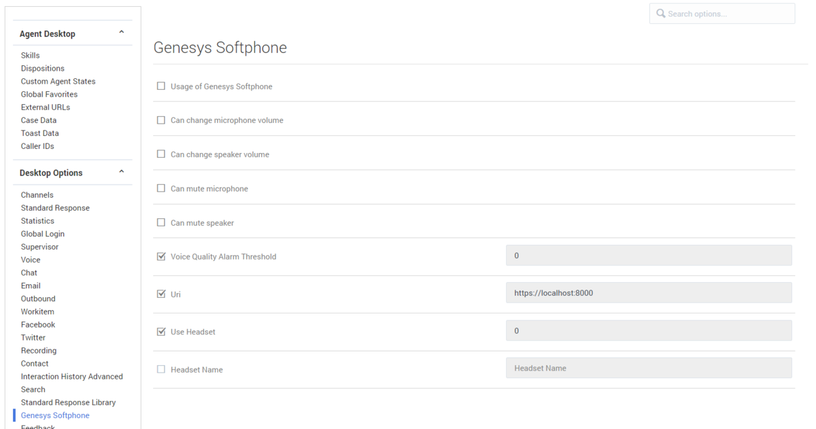
Task: Focus the Search options field
Action: pyautogui.click(x=722, y=14)
